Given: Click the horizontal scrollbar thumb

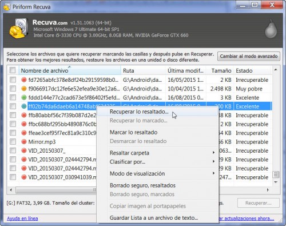Looking at the screenshot, I should pyautogui.click(x=56, y=190).
